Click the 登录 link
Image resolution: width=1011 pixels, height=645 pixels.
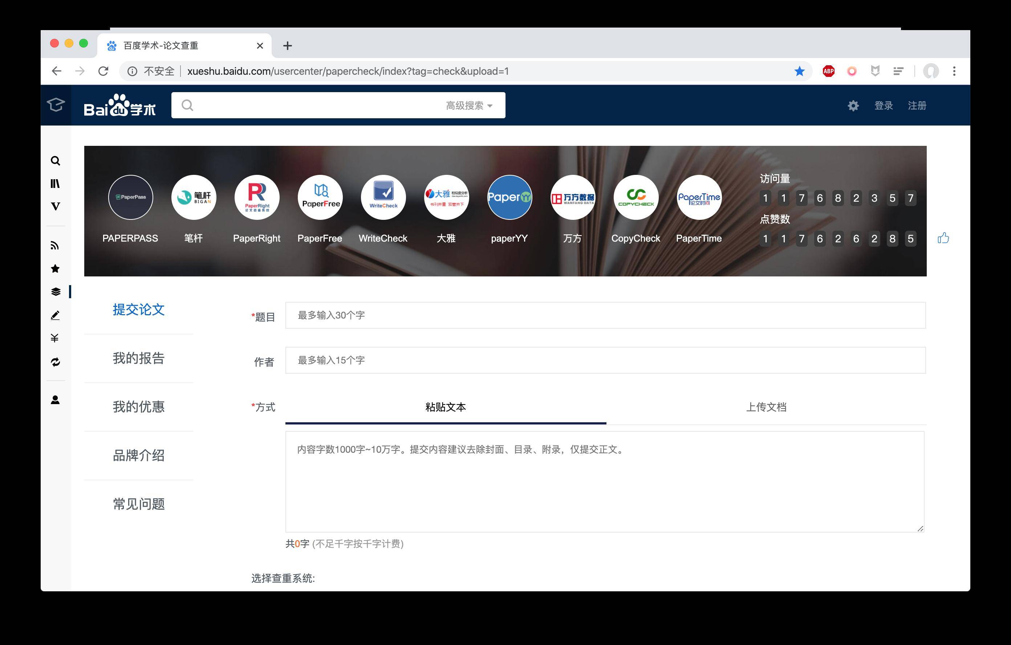point(884,106)
